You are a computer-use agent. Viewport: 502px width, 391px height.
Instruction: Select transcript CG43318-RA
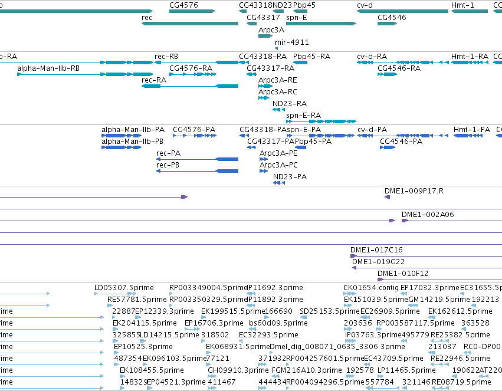click(x=244, y=63)
